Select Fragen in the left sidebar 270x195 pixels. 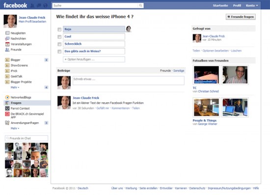pyautogui.click(x=27, y=103)
